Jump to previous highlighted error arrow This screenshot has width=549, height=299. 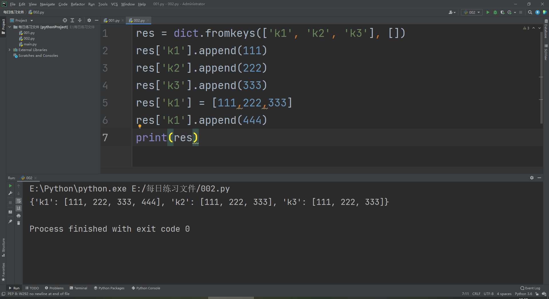point(534,28)
